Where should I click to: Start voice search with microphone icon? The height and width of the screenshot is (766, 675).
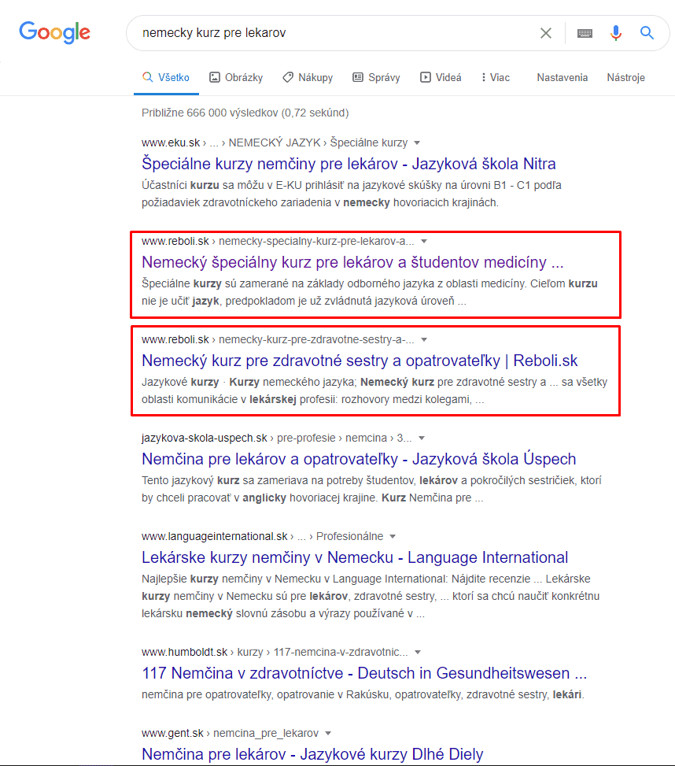(616, 33)
